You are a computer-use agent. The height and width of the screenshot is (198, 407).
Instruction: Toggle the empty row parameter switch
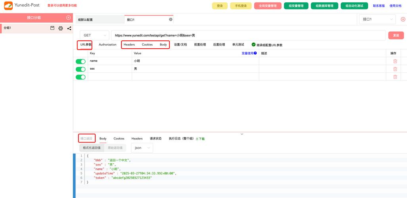(x=81, y=77)
